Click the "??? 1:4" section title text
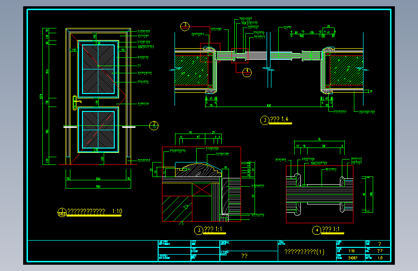 coord(279,119)
